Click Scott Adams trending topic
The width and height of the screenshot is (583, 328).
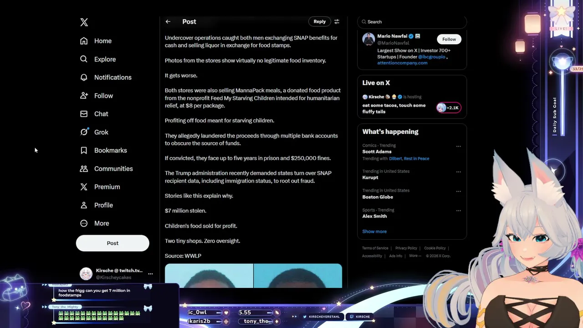(x=377, y=152)
